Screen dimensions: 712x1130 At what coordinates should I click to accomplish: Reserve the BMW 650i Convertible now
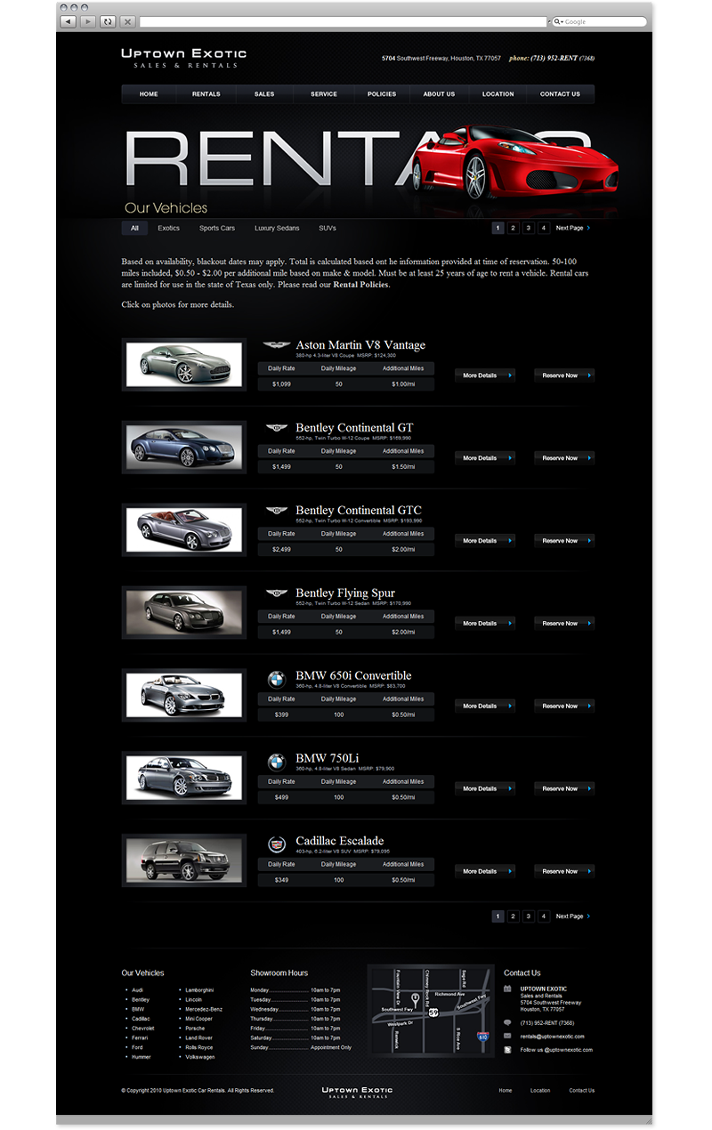tap(564, 706)
